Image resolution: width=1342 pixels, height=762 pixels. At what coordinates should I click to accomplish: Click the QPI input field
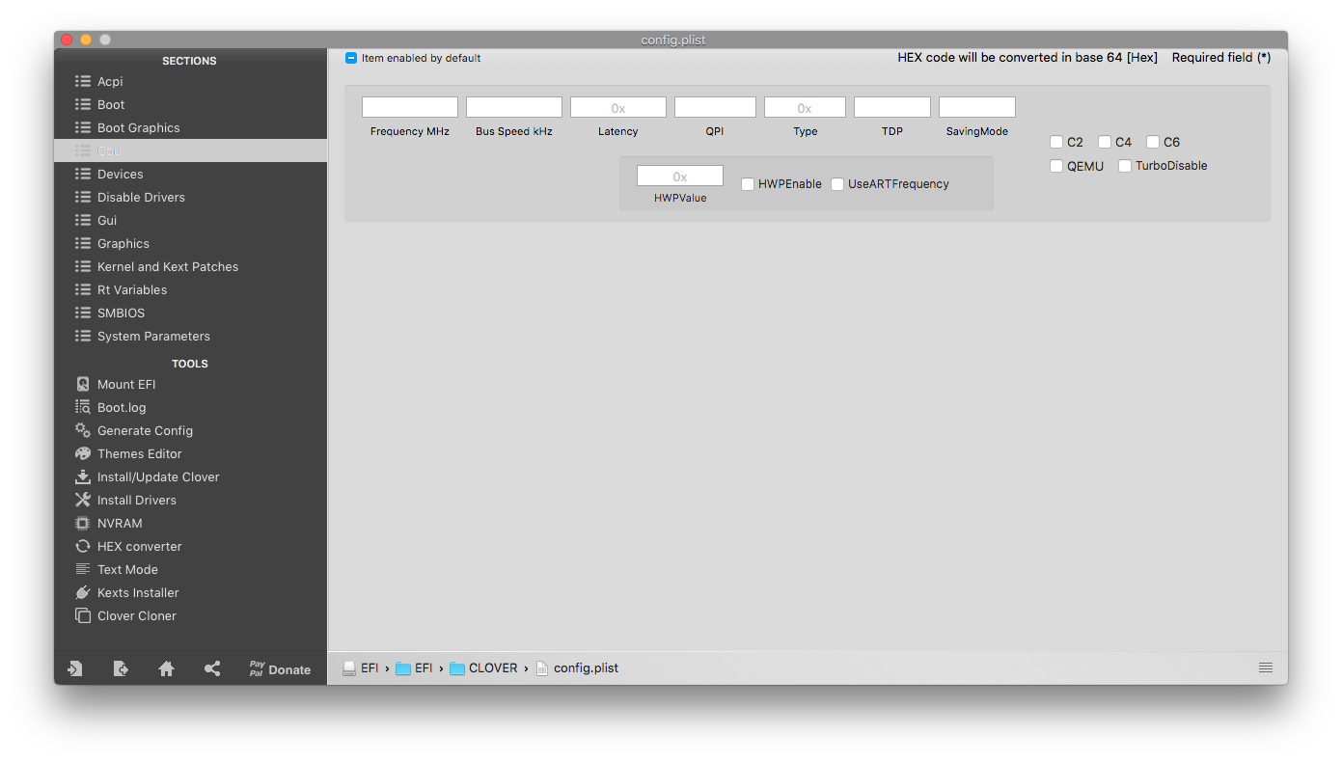click(x=715, y=107)
